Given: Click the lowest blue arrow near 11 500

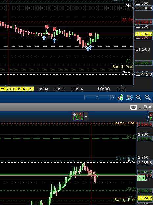Looking at the screenshot, I should [x=88, y=49].
